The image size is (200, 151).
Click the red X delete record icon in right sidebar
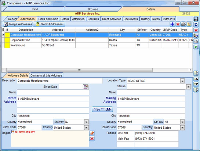[196, 30]
